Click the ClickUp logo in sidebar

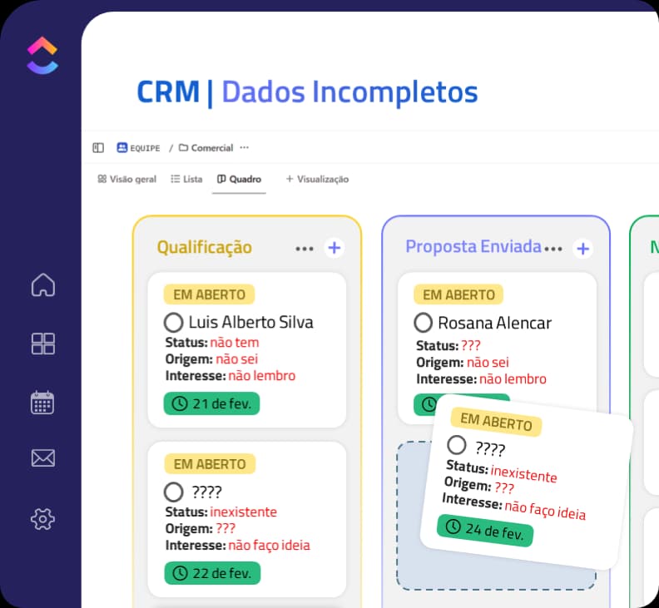tap(42, 55)
